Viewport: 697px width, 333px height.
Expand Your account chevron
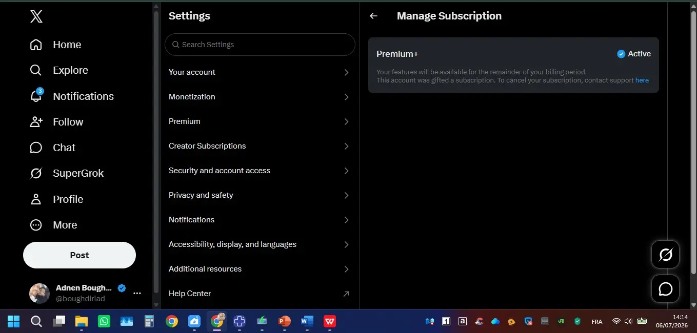click(346, 72)
